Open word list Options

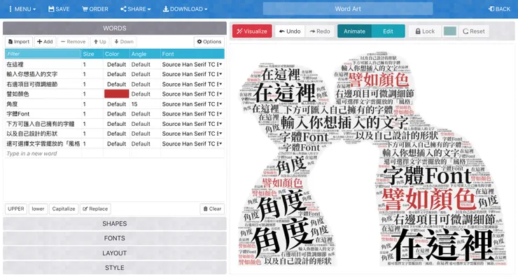[209, 41]
